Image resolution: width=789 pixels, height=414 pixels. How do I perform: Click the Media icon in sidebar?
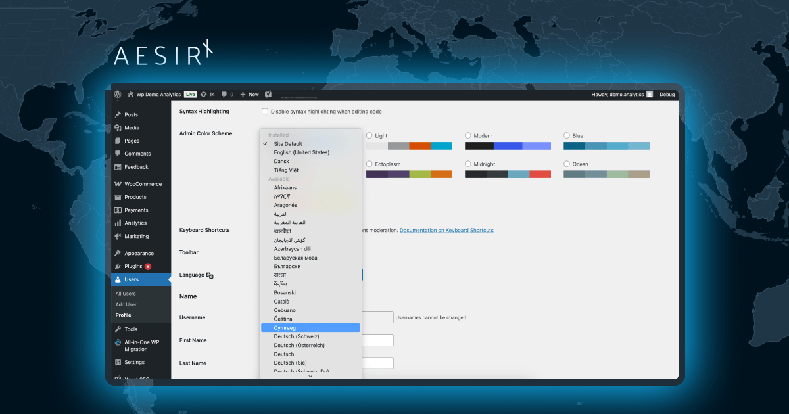tap(118, 127)
